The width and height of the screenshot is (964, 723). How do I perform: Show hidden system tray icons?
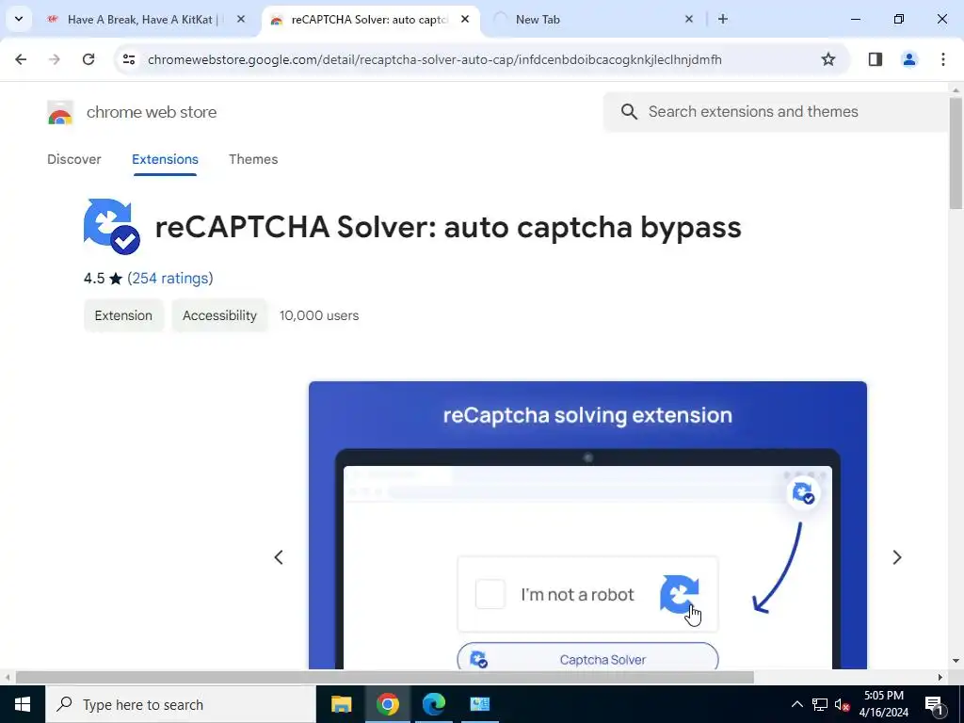(x=796, y=704)
